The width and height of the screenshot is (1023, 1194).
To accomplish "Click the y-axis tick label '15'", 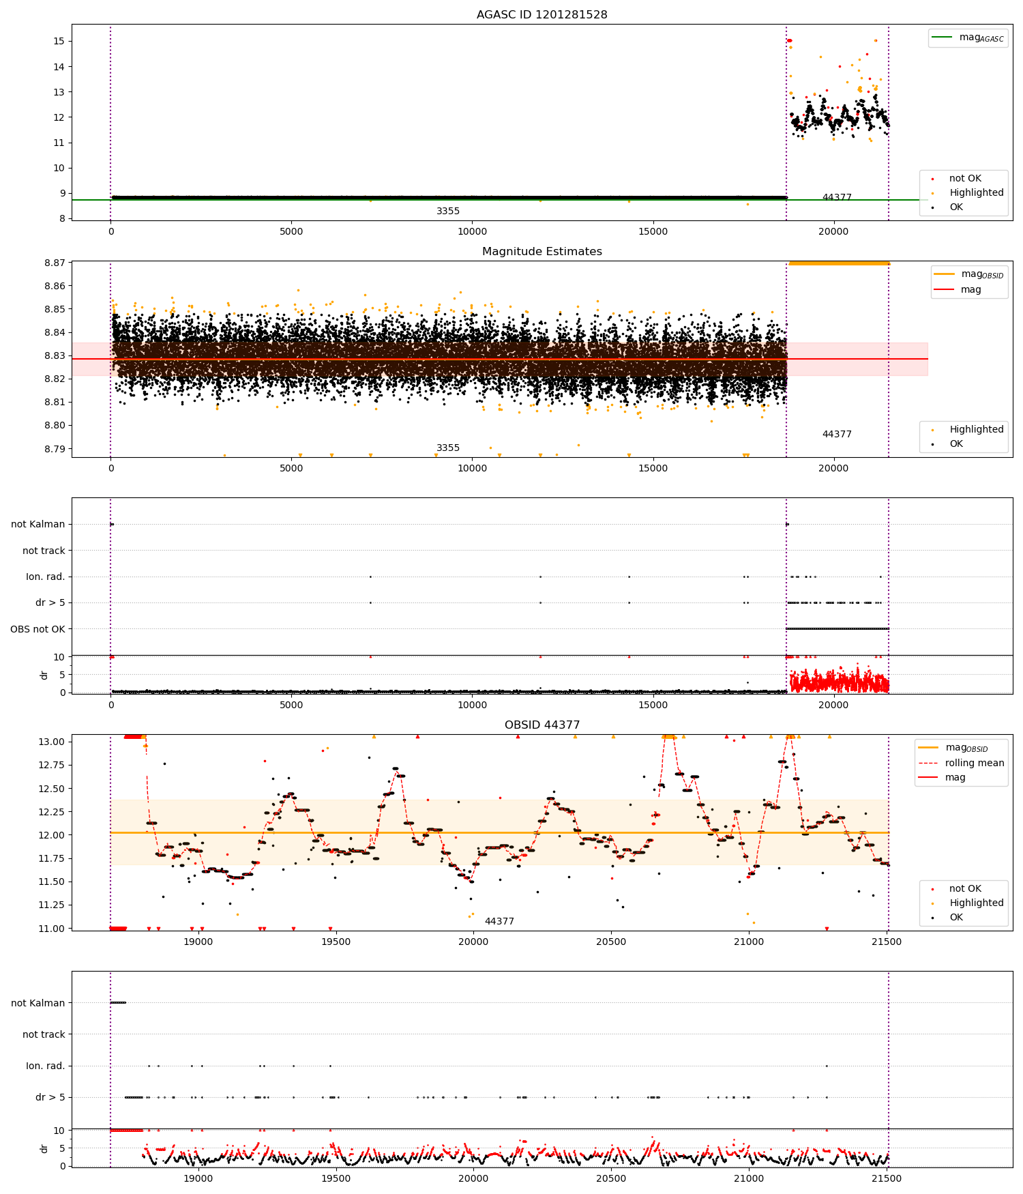I will [x=59, y=41].
